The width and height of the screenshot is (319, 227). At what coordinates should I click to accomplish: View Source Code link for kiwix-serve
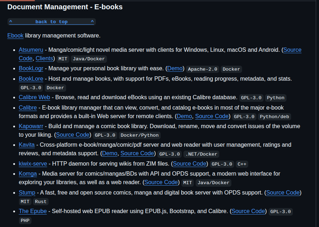[190, 164]
